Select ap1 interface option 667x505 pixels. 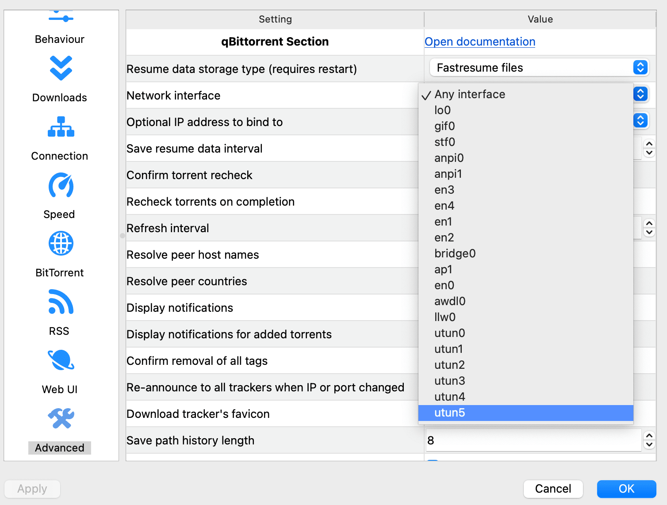pos(526,269)
